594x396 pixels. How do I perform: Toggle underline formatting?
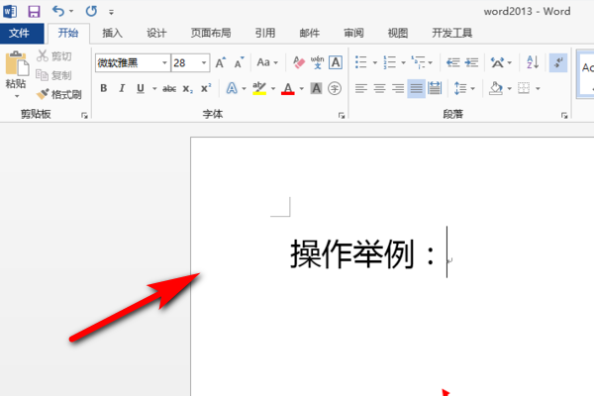click(141, 88)
